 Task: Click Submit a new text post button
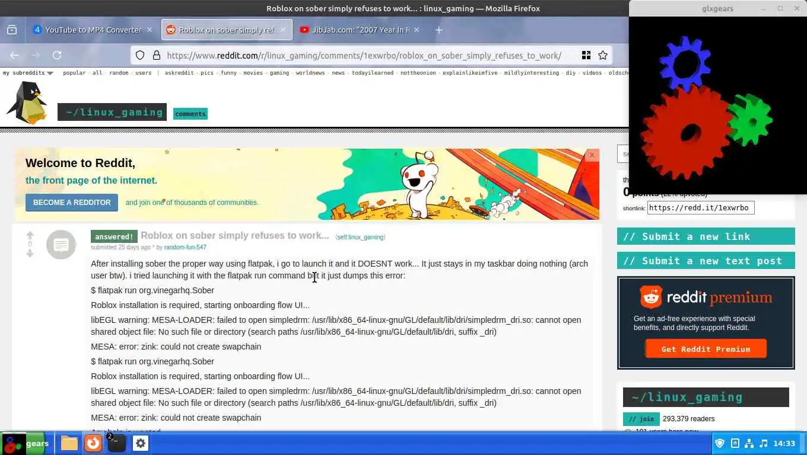tap(706, 261)
